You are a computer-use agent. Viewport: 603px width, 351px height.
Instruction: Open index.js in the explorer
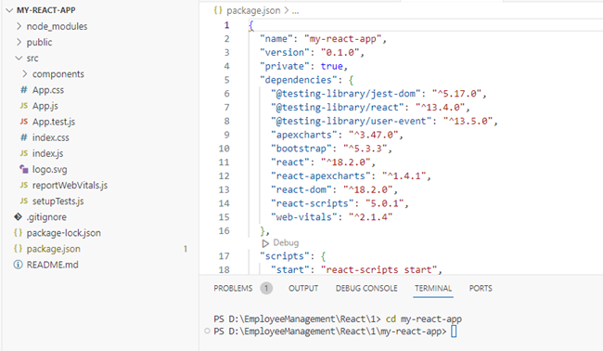pyautogui.click(x=47, y=153)
